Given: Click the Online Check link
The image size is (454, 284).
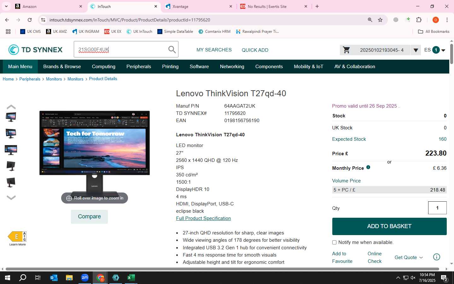Looking at the screenshot, I should (x=375, y=257).
